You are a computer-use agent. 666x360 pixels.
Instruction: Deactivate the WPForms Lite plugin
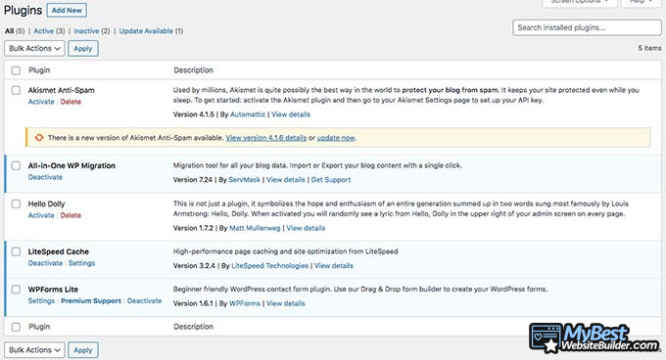tap(144, 301)
